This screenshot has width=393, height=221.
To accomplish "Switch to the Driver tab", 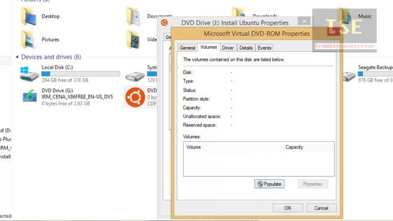I will [x=228, y=48].
